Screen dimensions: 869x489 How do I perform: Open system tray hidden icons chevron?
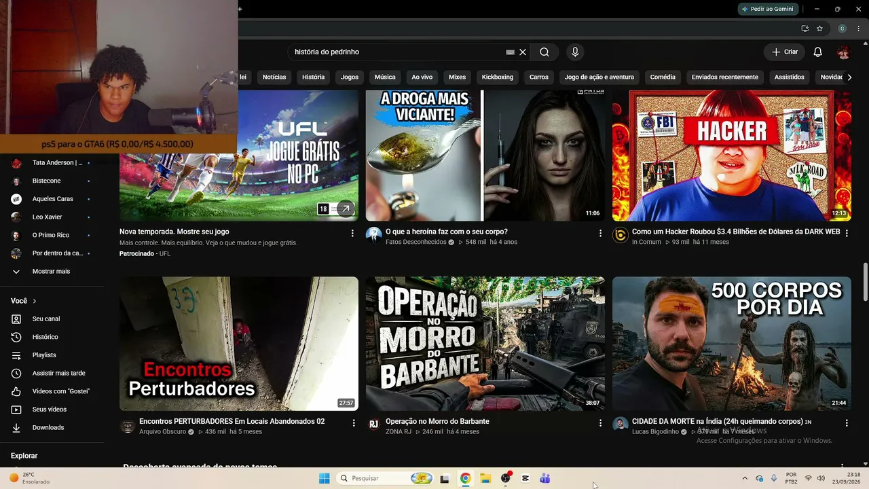(745, 479)
